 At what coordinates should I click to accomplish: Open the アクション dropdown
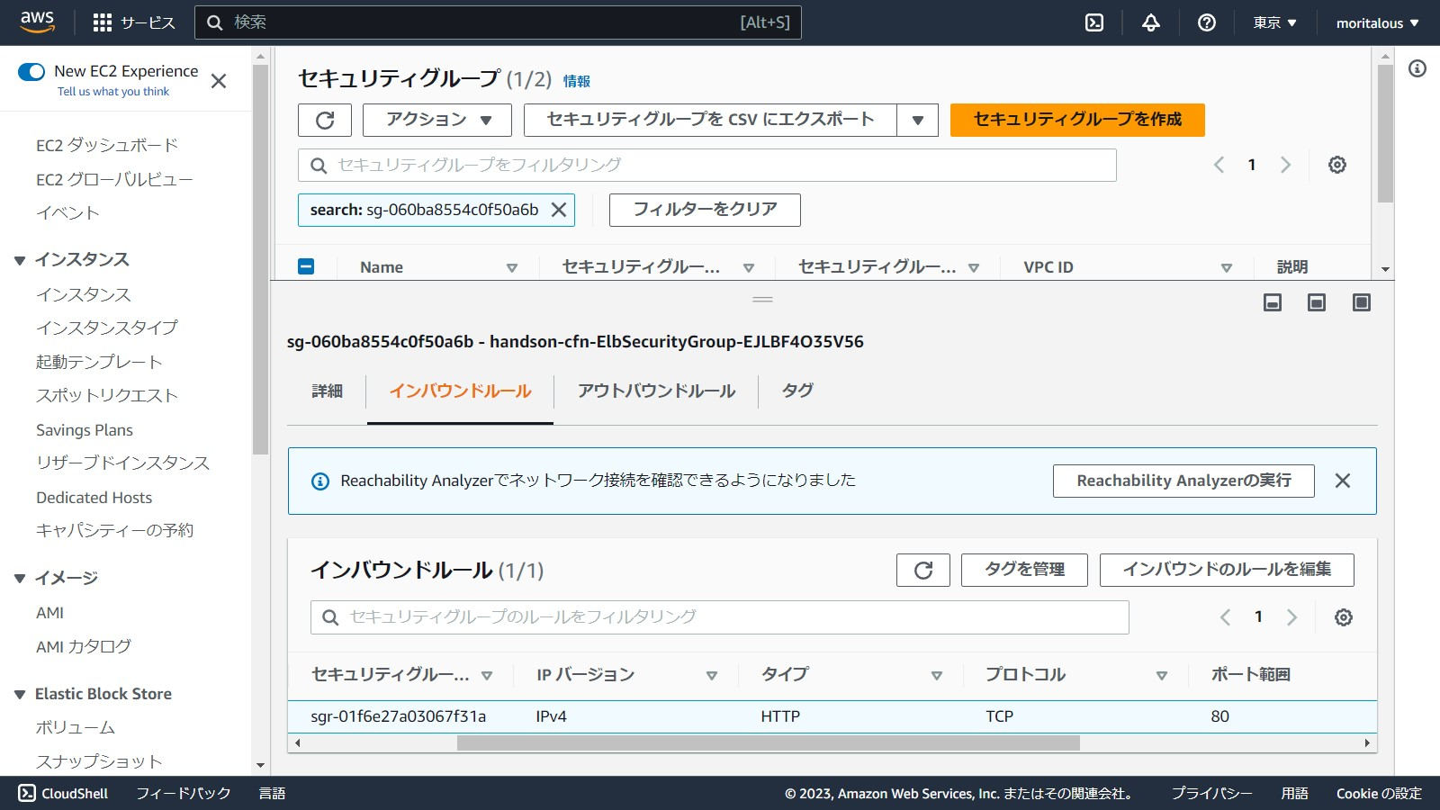click(x=437, y=120)
